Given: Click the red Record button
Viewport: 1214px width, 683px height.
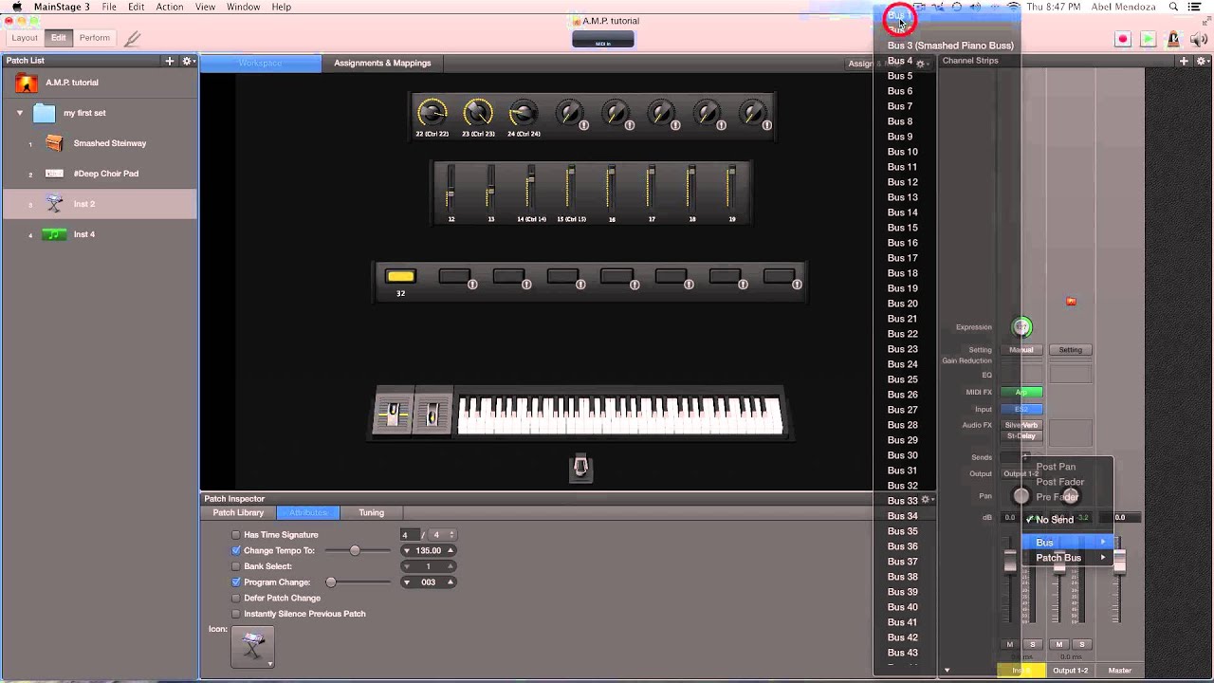Looking at the screenshot, I should click(1123, 39).
